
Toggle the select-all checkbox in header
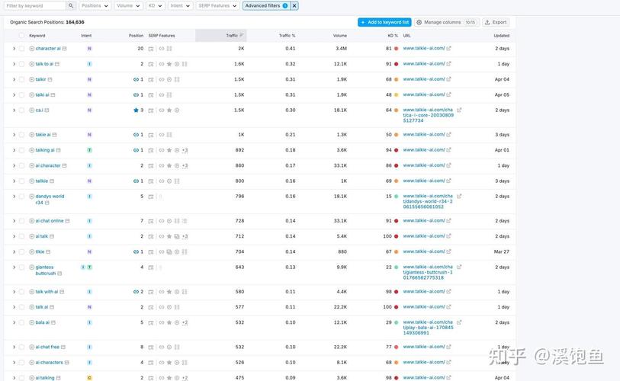[22, 36]
